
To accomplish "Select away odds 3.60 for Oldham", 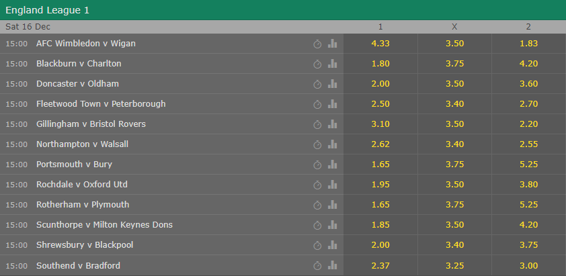I will (529, 84).
